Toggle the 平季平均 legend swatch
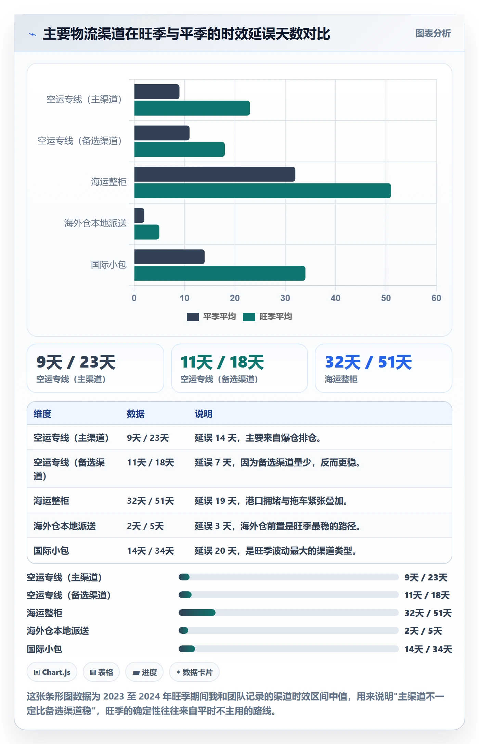The width and height of the screenshot is (479, 744). 193,317
